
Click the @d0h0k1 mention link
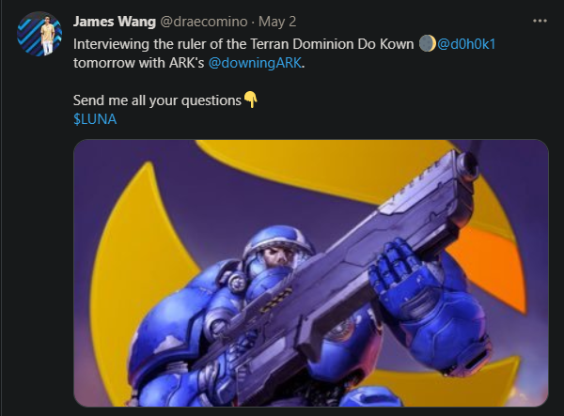(466, 44)
